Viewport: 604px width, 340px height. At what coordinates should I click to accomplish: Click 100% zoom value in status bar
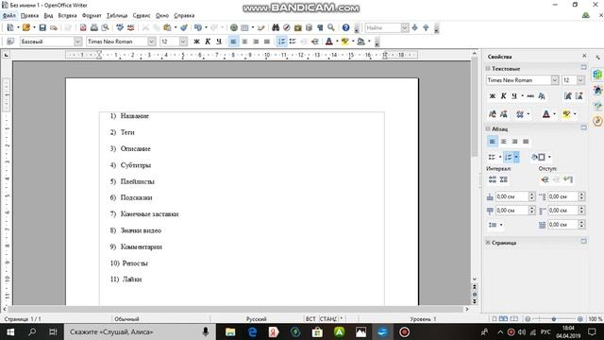595,319
